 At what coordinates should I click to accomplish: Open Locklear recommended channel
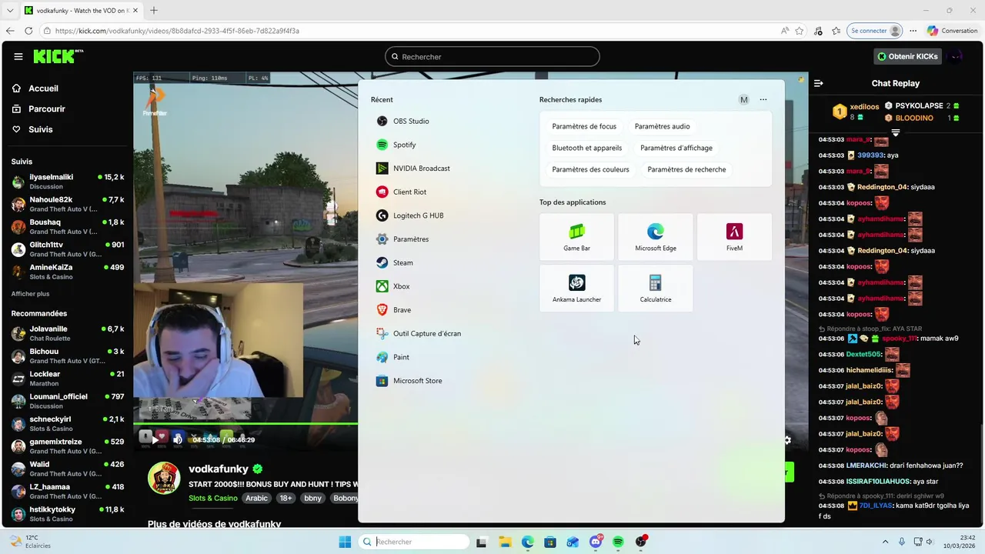[x=68, y=379]
